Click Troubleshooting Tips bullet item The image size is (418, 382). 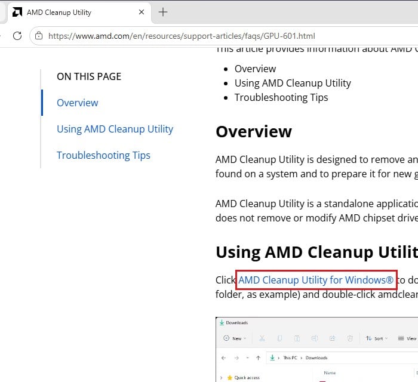point(281,97)
